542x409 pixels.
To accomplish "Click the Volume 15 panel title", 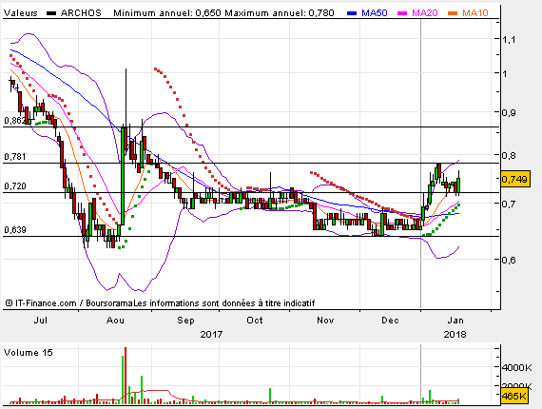I will pos(28,353).
